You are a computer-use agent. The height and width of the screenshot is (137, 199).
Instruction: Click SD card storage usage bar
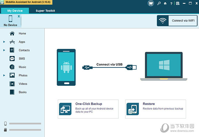click(x=25, y=130)
